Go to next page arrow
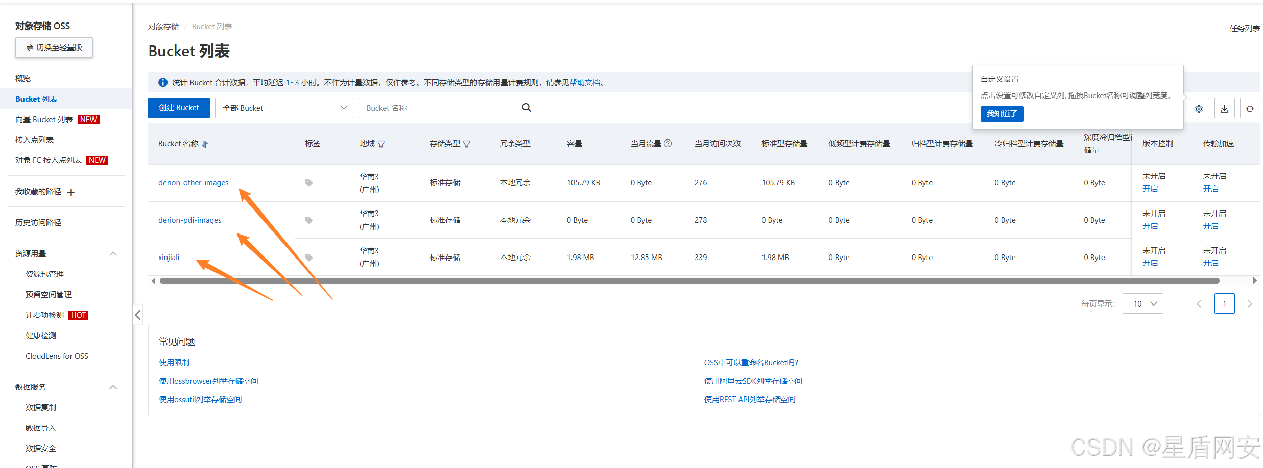The image size is (1263, 468). tap(1250, 303)
